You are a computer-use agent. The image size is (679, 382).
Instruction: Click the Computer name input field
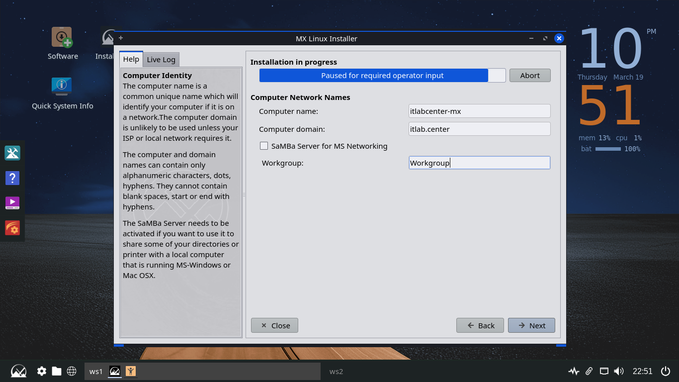click(x=479, y=111)
